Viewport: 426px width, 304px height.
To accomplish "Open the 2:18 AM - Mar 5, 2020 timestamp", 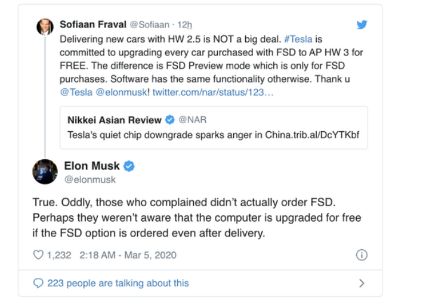I will pos(128,255).
